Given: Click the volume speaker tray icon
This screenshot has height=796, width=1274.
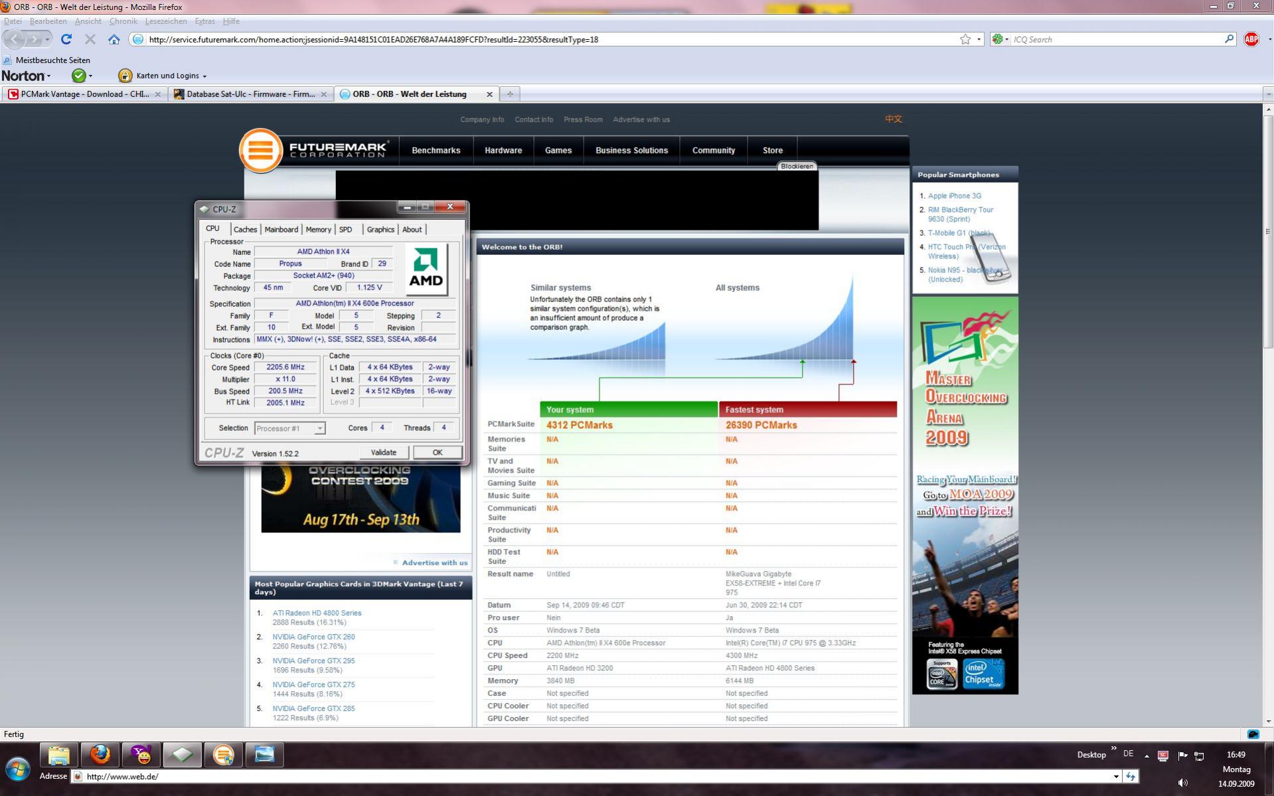Looking at the screenshot, I should (x=1182, y=783).
